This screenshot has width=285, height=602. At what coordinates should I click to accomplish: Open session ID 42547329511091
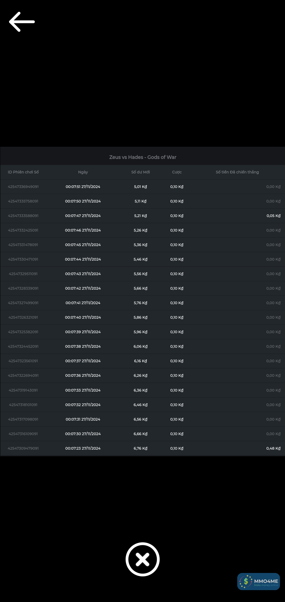(23, 274)
